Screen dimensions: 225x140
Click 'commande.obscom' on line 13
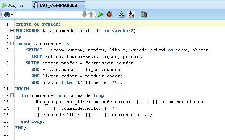[x=183, y=102]
